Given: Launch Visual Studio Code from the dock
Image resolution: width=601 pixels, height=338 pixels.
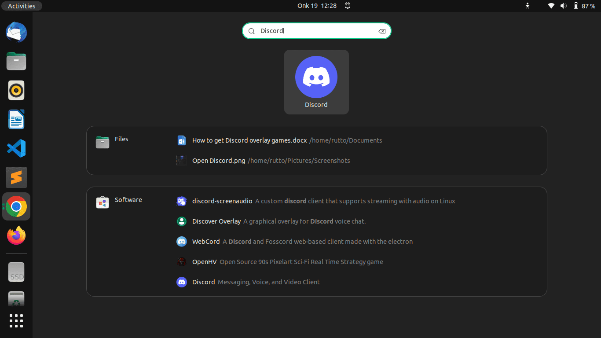Looking at the screenshot, I should coord(16,148).
